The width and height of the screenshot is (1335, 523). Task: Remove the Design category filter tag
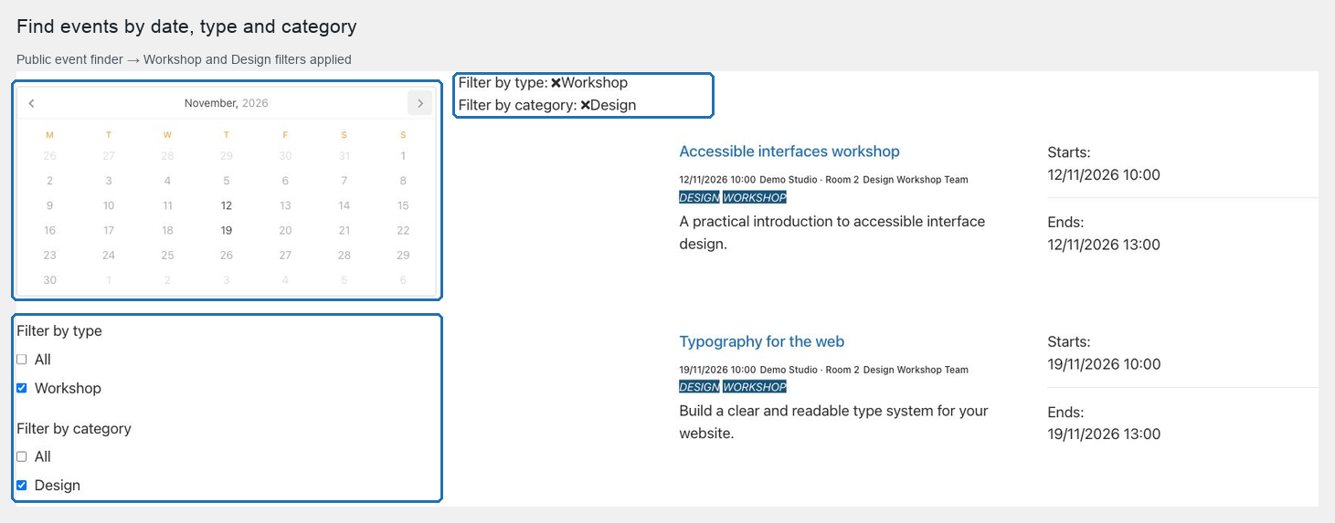tap(585, 105)
